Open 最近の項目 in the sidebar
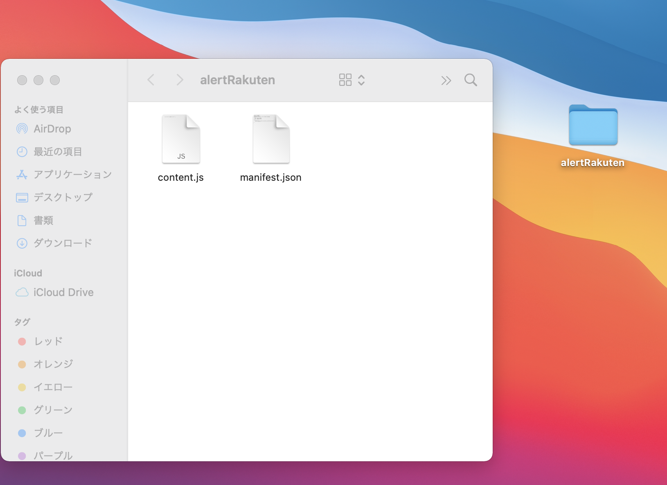 tap(58, 152)
